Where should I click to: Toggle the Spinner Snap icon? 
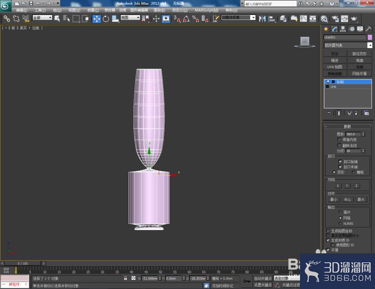[205, 18]
